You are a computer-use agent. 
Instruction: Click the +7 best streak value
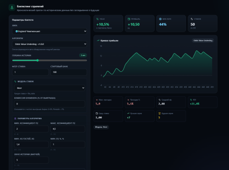click(x=129, y=118)
